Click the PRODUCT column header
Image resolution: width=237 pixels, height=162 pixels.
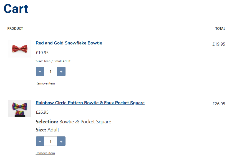point(15,29)
